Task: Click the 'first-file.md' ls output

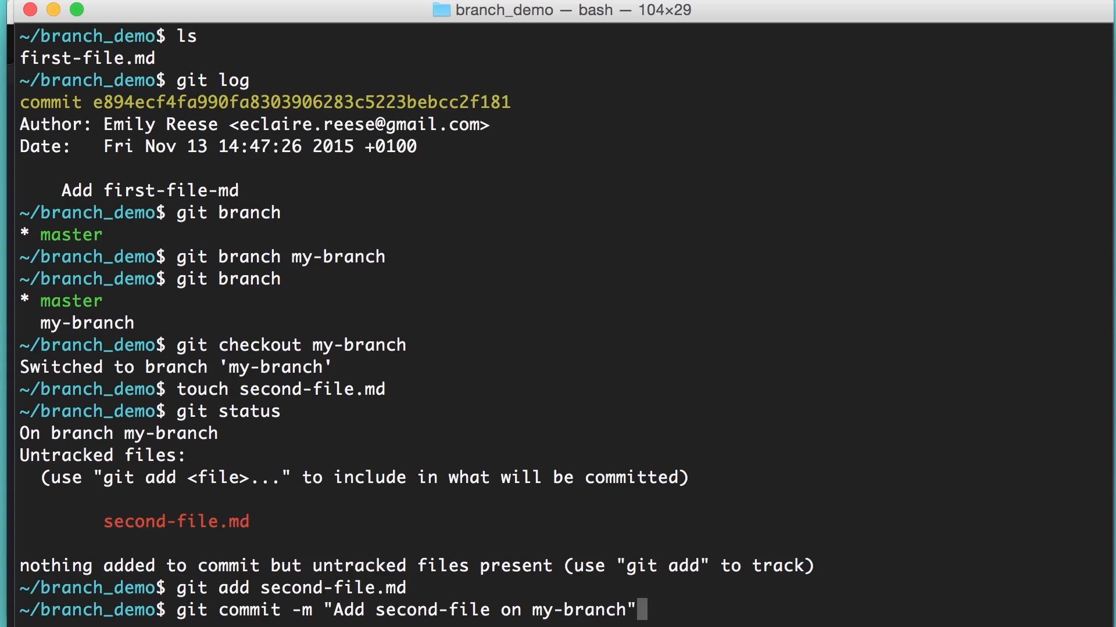Action: click(87, 58)
